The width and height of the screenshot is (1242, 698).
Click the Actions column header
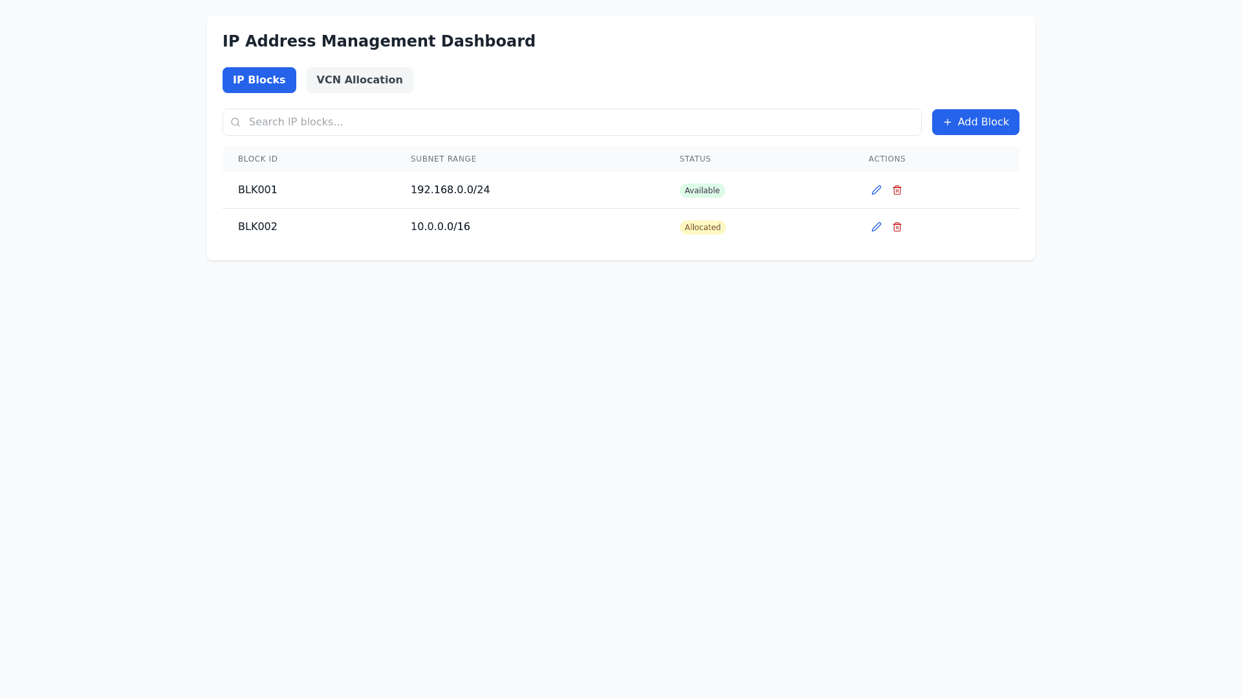(x=887, y=159)
